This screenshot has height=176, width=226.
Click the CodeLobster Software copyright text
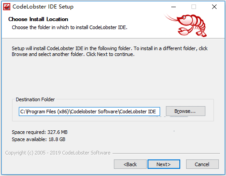click(x=58, y=153)
